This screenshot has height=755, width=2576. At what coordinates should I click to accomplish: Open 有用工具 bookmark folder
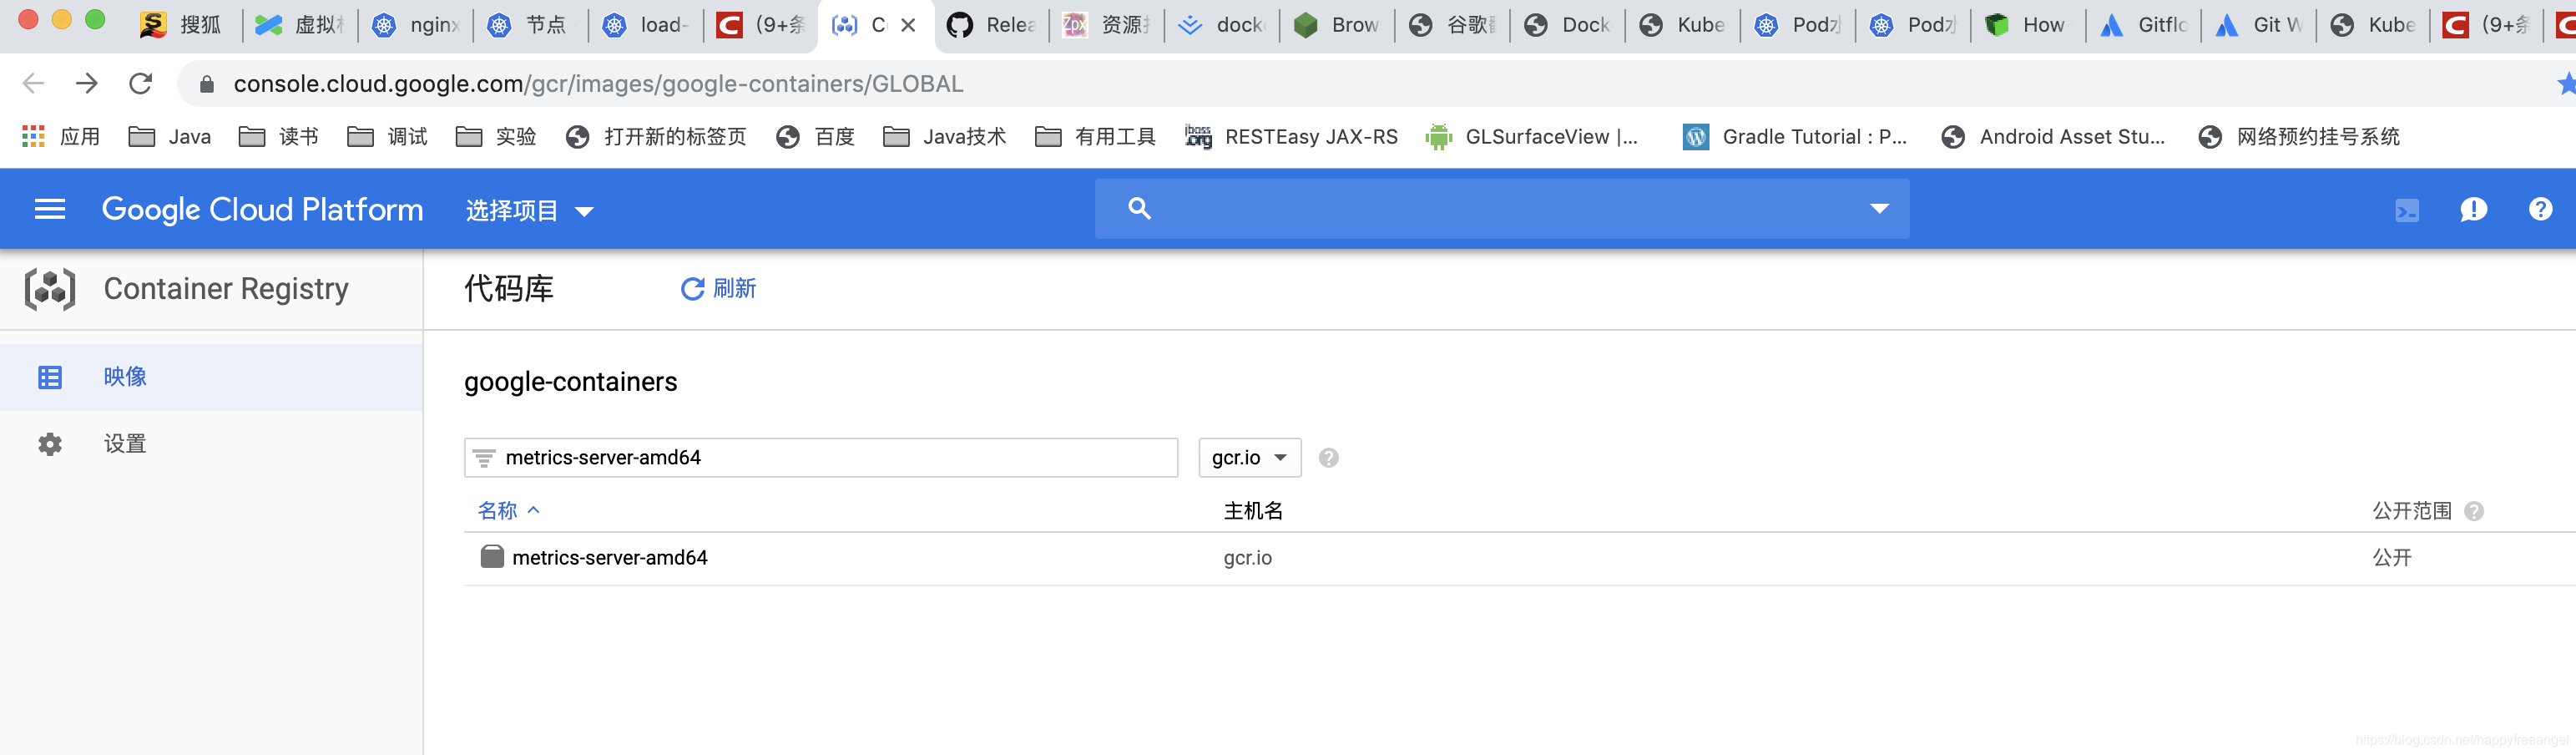point(1096,137)
